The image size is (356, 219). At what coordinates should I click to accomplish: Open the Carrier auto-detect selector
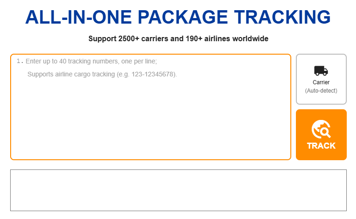(321, 79)
